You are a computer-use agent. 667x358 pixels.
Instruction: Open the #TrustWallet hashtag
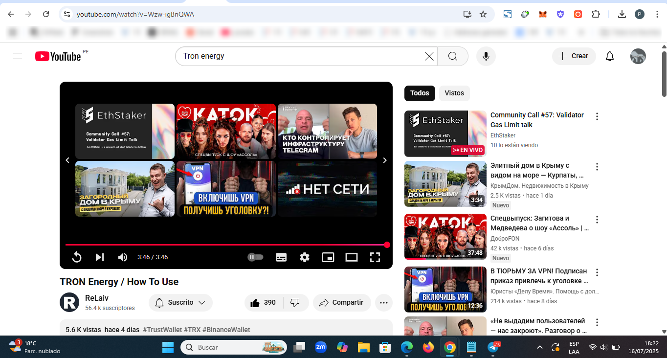[x=162, y=330]
